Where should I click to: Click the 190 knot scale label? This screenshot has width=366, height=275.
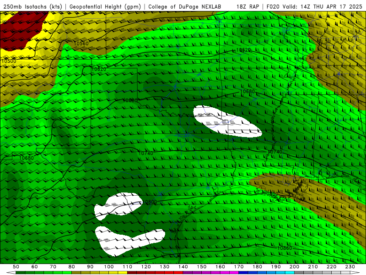click(x=276, y=267)
